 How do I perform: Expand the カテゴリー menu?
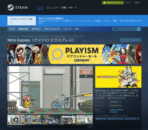click(36, 29)
